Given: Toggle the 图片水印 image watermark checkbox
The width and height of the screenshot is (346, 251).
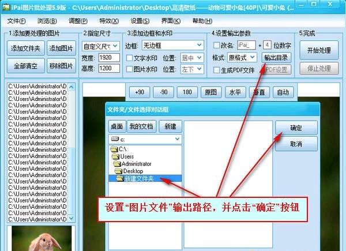Looking at the screenshot, I should point(130,69).
